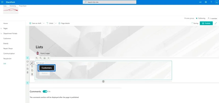Click the black Customers button
219x103 pixels.
(47, 68)
